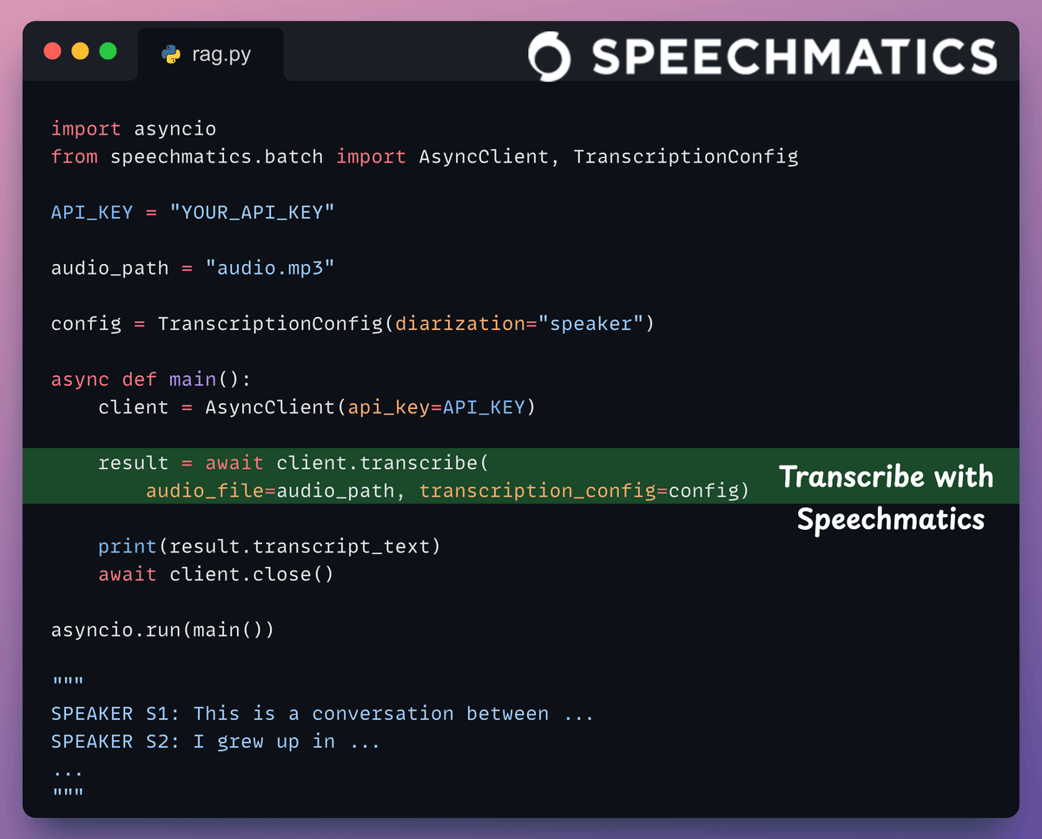Click the diarization="speaker" argument
Screen dimensions: 1042x839
pos(518,323)
